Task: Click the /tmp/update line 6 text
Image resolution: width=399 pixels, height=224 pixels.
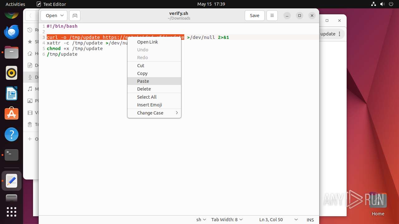Action: tap(62, 54)
